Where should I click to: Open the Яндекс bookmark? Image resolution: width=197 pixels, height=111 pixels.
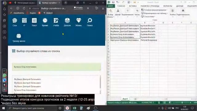pyautogui.click(x=32, y=13)
